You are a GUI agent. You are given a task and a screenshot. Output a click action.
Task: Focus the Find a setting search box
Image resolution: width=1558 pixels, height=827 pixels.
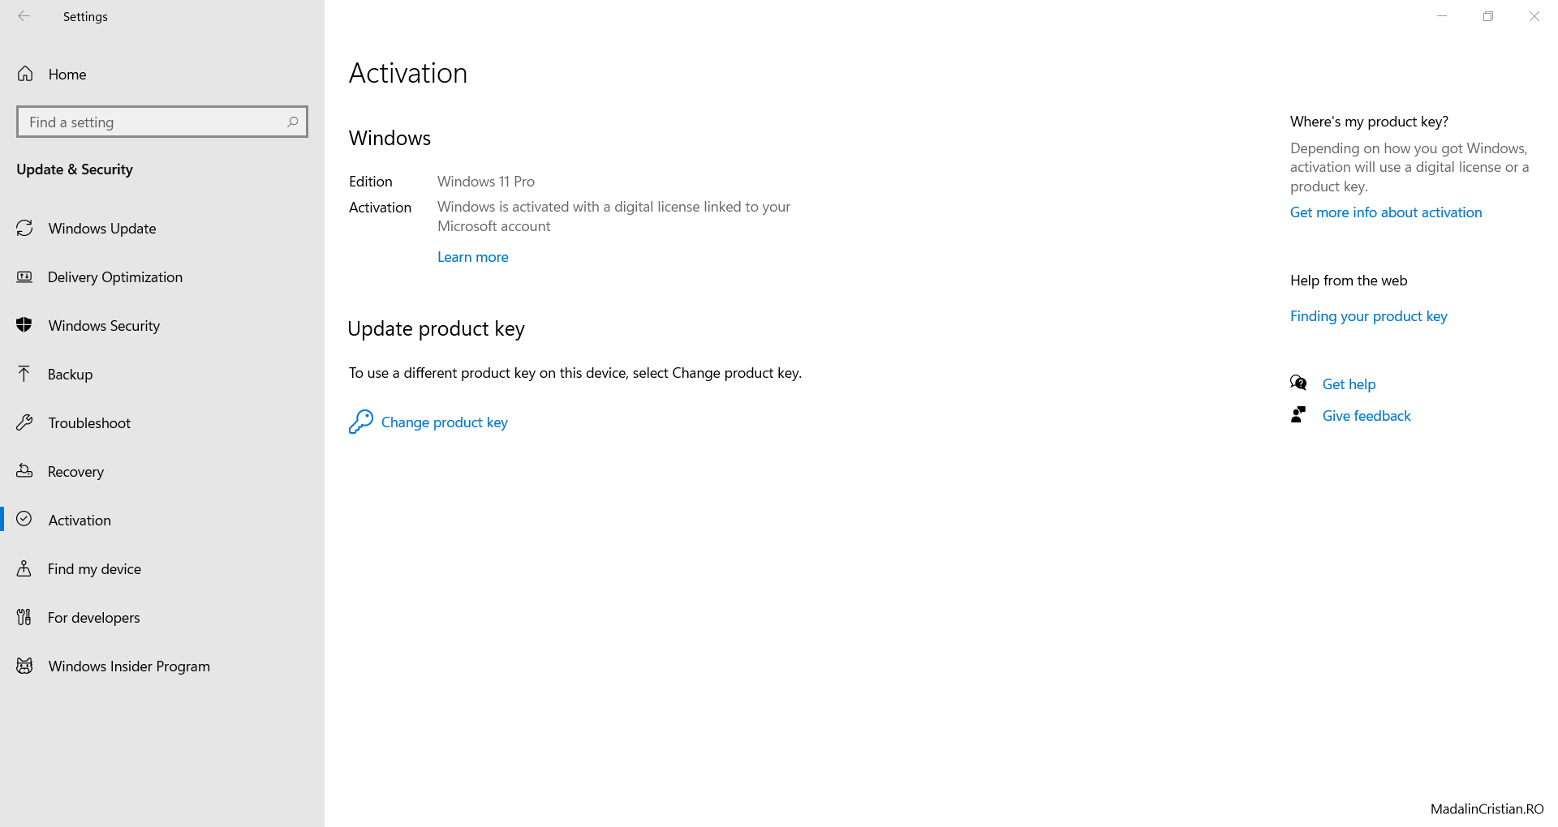[162, 122]
